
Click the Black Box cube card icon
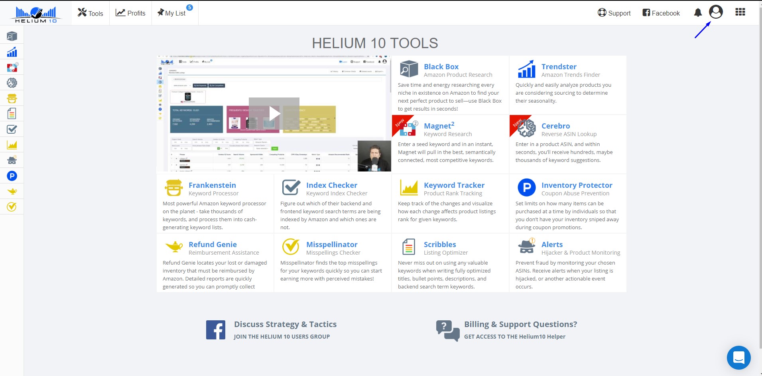pos(409,69)
